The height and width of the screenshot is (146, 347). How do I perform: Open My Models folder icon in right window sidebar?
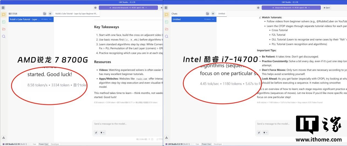point(167,29)
